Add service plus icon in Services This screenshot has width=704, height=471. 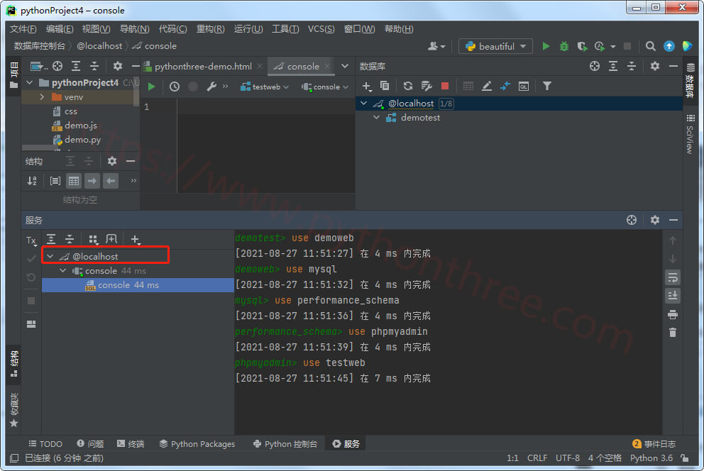click(x=135, y=240)
